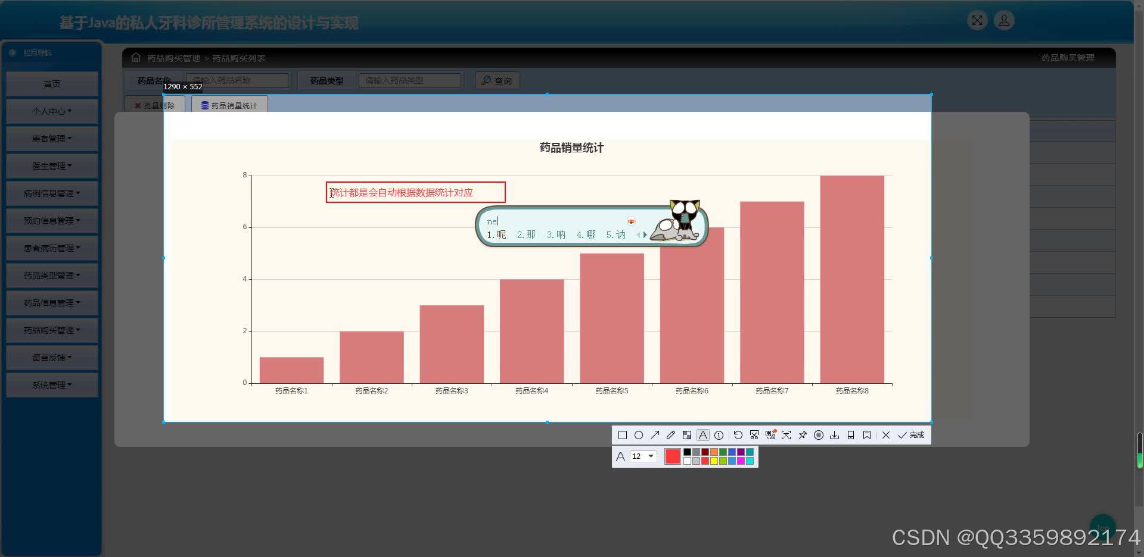
Task: Select the mosaic blur tool
Action: [x=687, y=435]
